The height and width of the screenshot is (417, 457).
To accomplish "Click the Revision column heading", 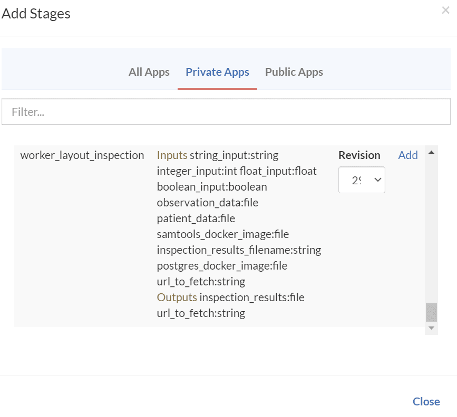I will click(x=359, y=155).
